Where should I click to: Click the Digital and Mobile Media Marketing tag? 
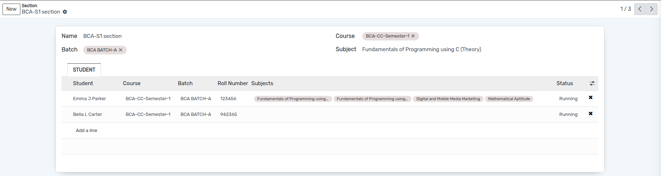coord(448,99)
